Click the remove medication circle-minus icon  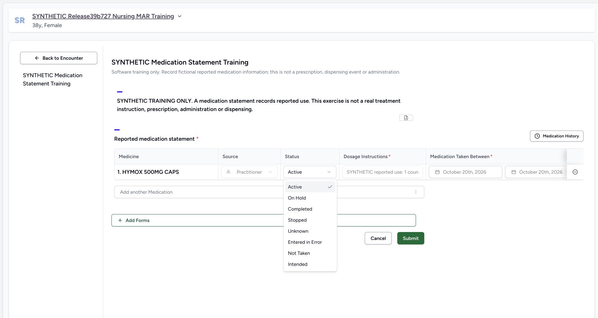pyautogui.click(x=575, y=172)
